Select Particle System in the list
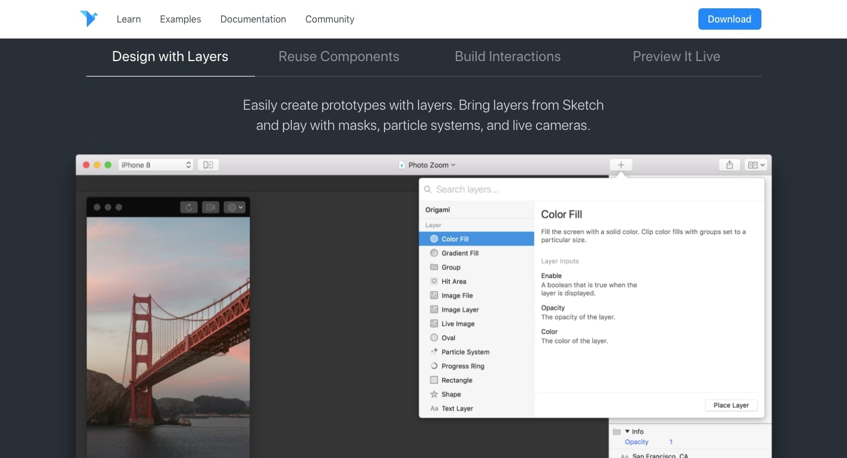This screenshot has height=458, width=847. [x=477, y=352]
